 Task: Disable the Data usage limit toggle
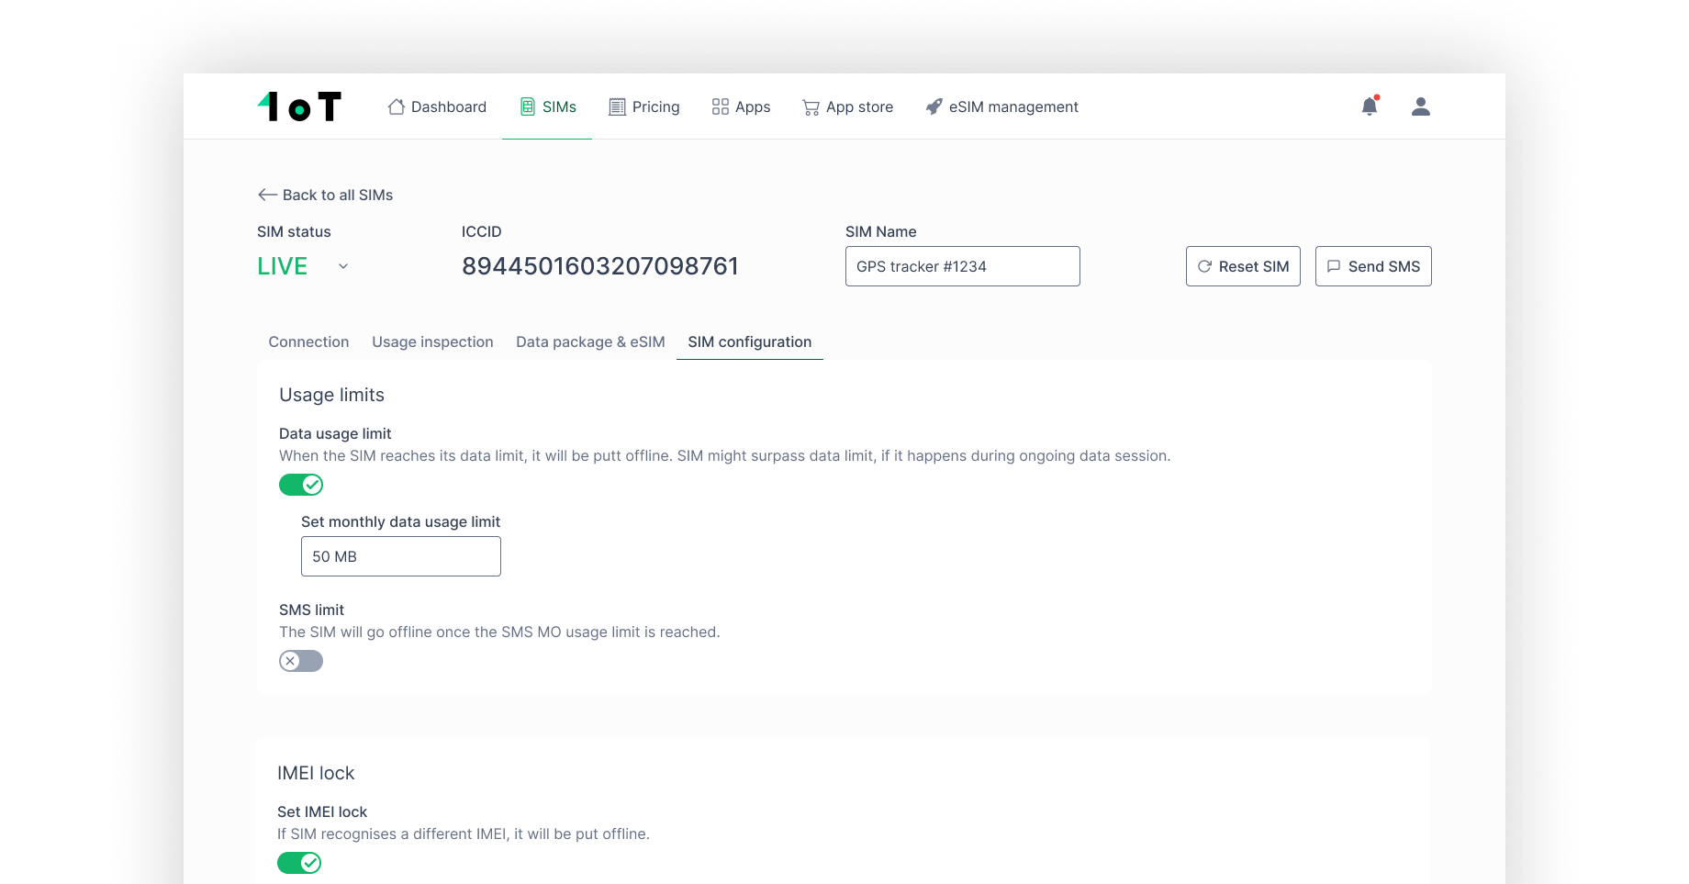point(301,485)
